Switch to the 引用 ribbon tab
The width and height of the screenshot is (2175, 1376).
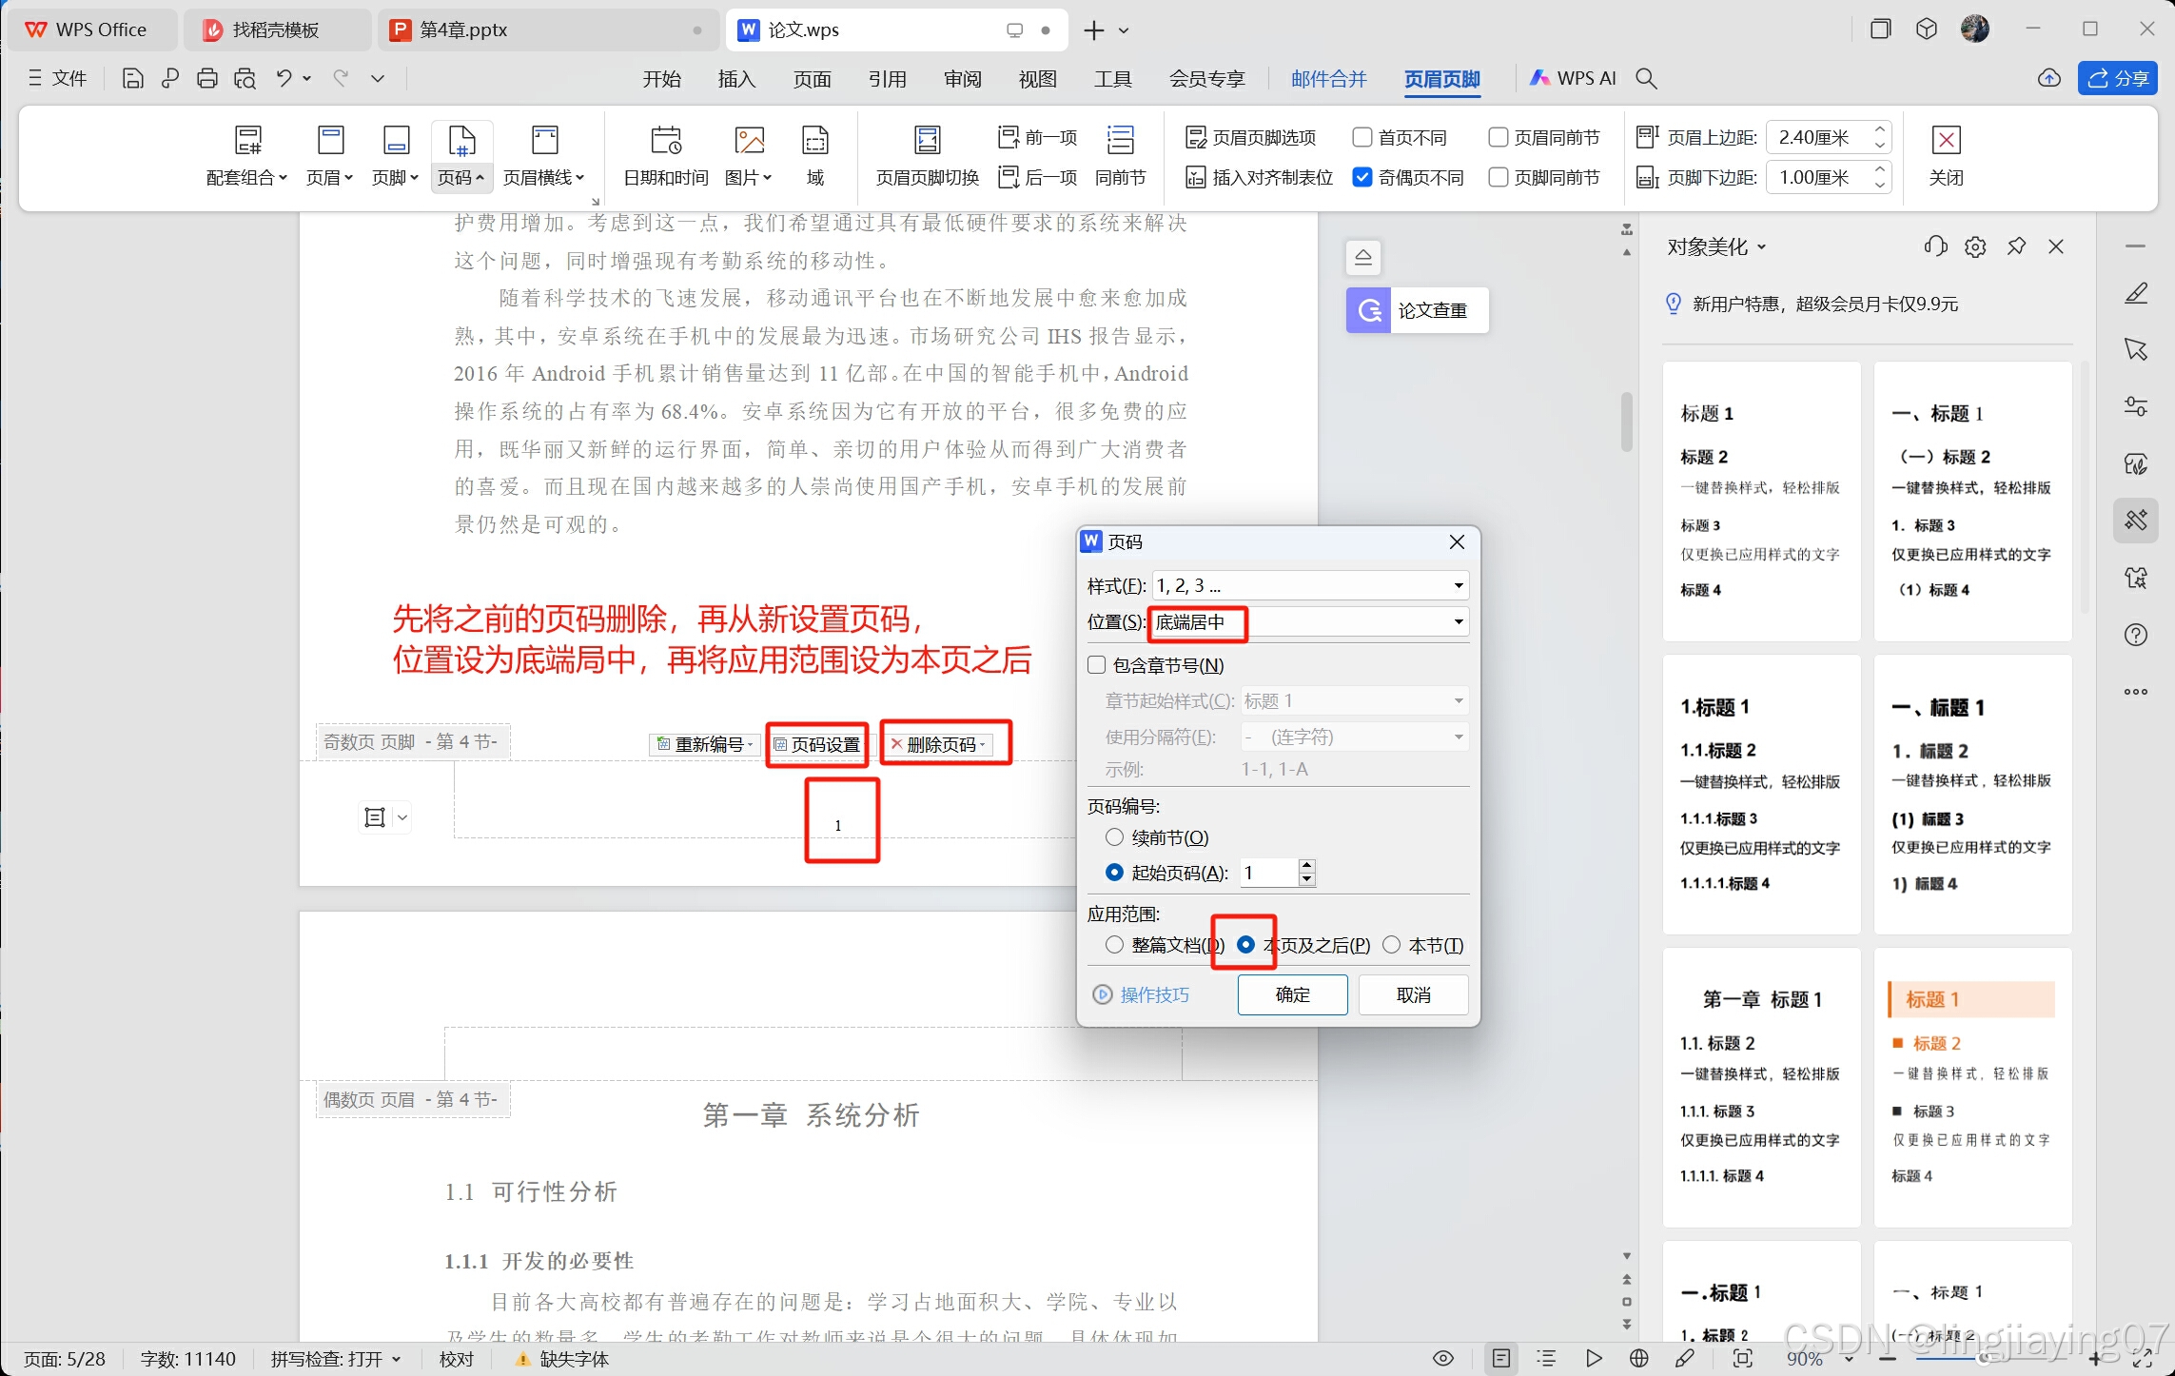click(887, 79)
